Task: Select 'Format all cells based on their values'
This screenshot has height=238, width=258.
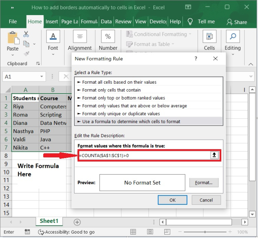Action: coord(149,82)
